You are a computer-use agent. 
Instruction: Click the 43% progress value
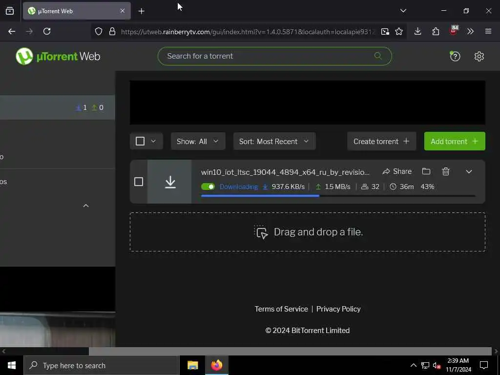(x=427, y=187)
